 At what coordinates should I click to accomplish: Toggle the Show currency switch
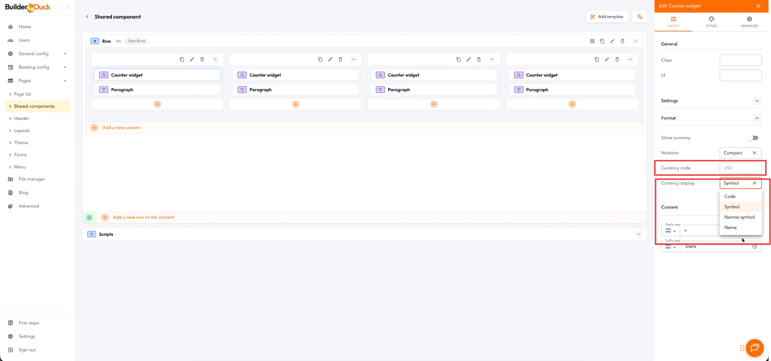click(x=753, y=138)
